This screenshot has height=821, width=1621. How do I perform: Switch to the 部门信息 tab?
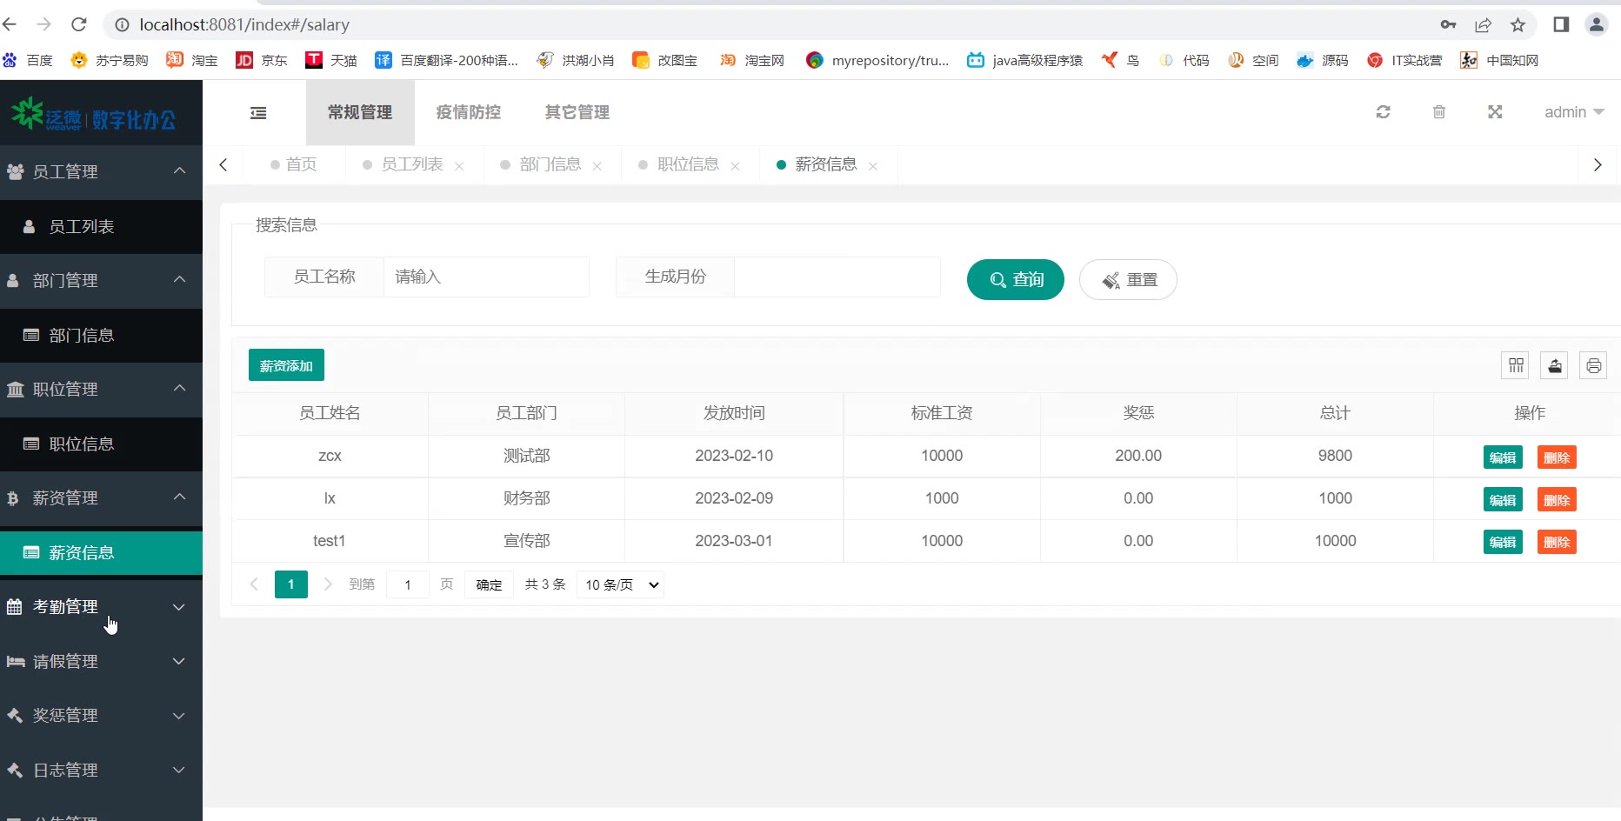tap(550, 164)
